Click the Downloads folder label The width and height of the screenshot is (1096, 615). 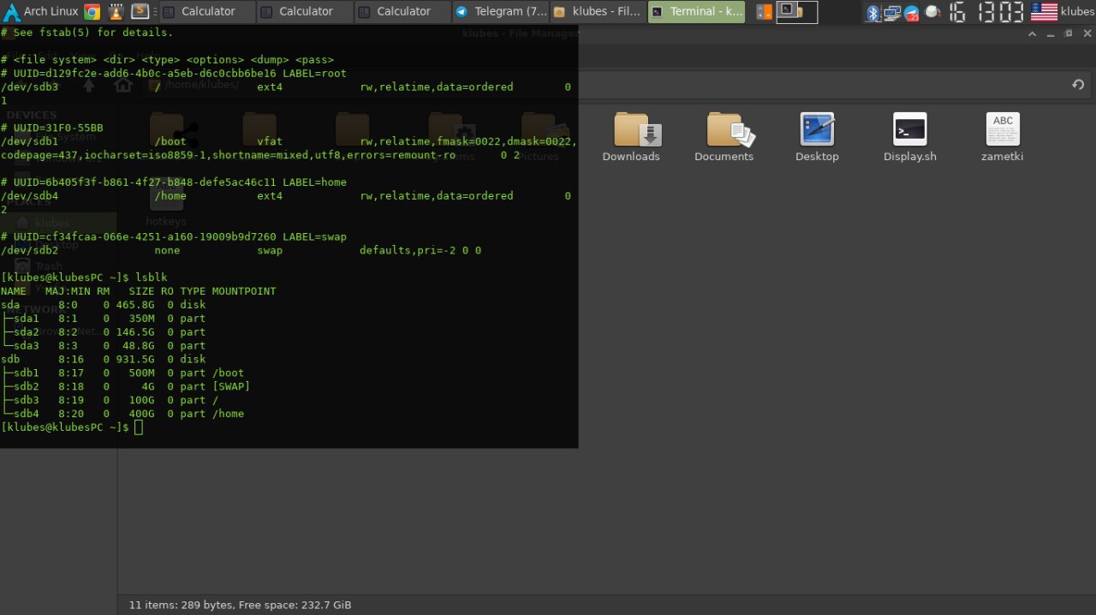point(631,157)
